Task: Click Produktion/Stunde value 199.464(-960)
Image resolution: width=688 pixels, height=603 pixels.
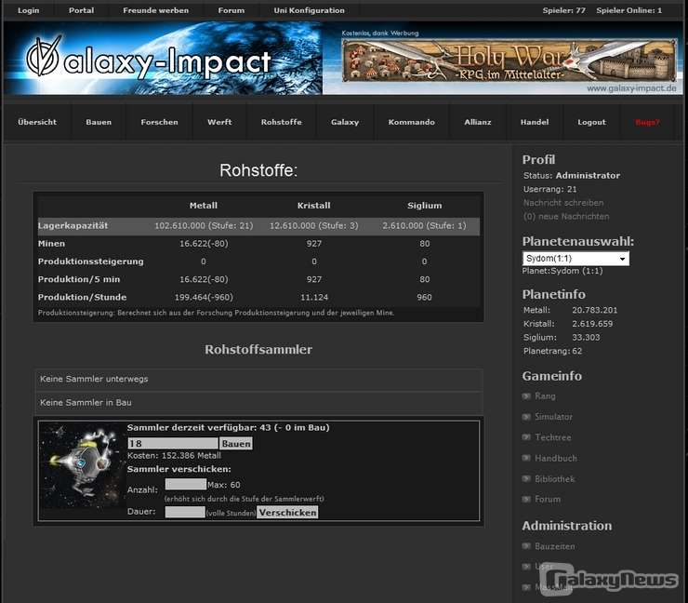Action: click(204, 298)
